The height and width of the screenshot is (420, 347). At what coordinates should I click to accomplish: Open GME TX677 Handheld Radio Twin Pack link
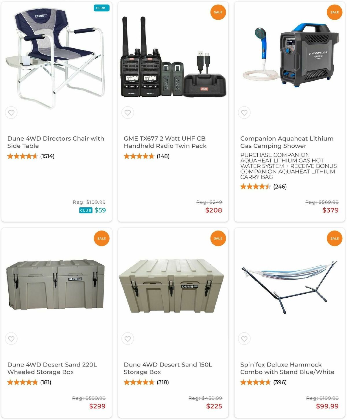[x=165, y=142]
